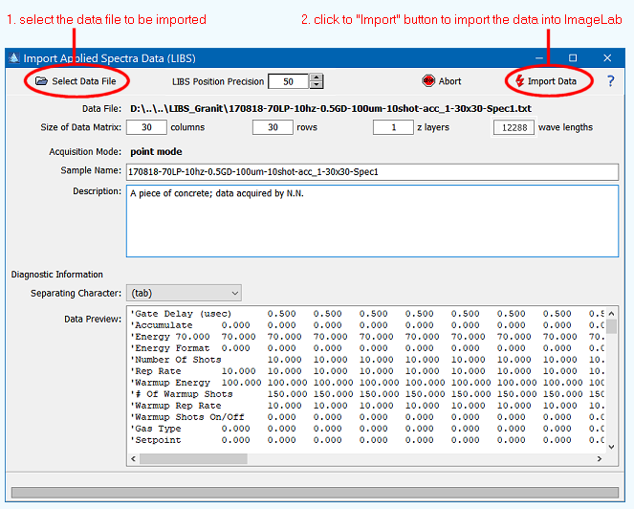634x509 pixels.
Task: Click into the Description text area
Action: [x=372, y=221]
